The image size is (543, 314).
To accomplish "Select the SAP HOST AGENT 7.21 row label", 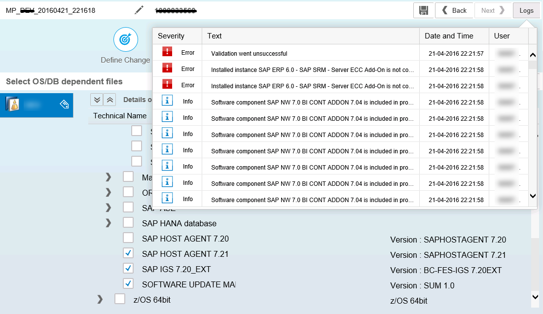I will click(185, 254).
